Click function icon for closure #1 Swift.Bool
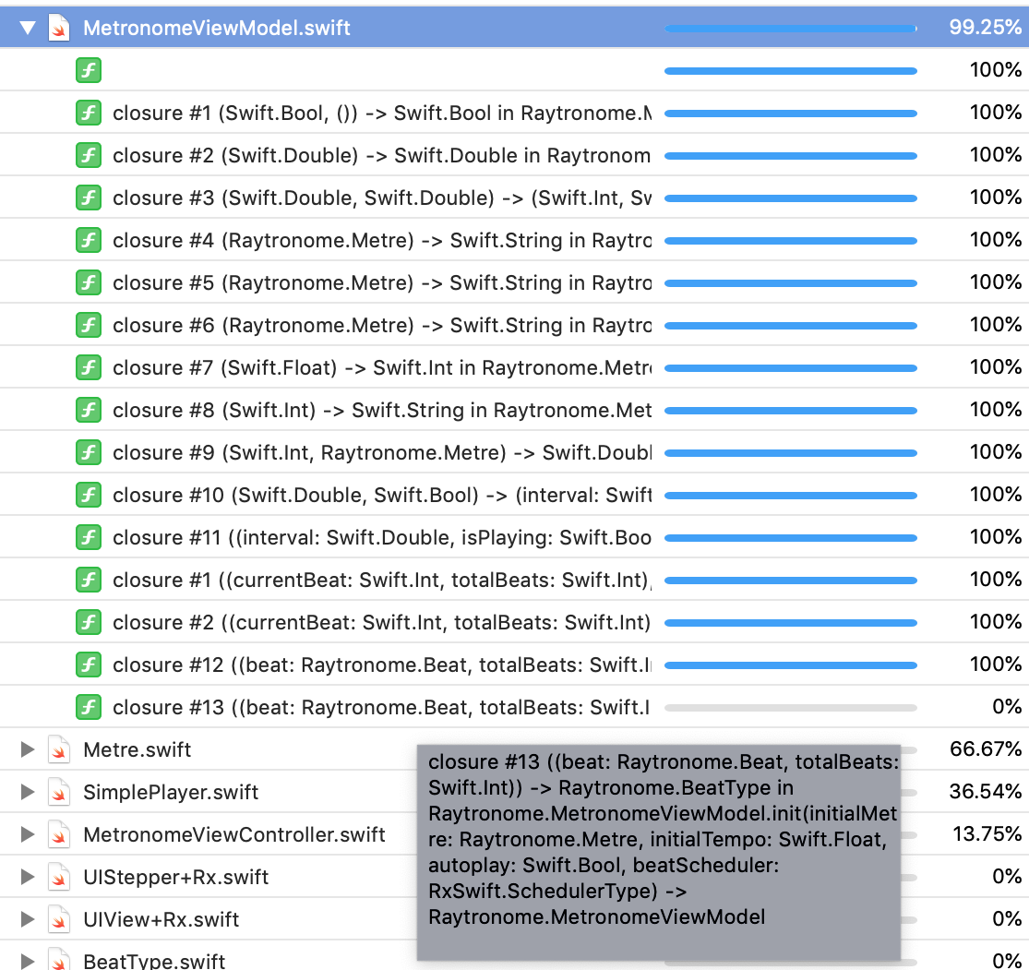 [89, 113]
